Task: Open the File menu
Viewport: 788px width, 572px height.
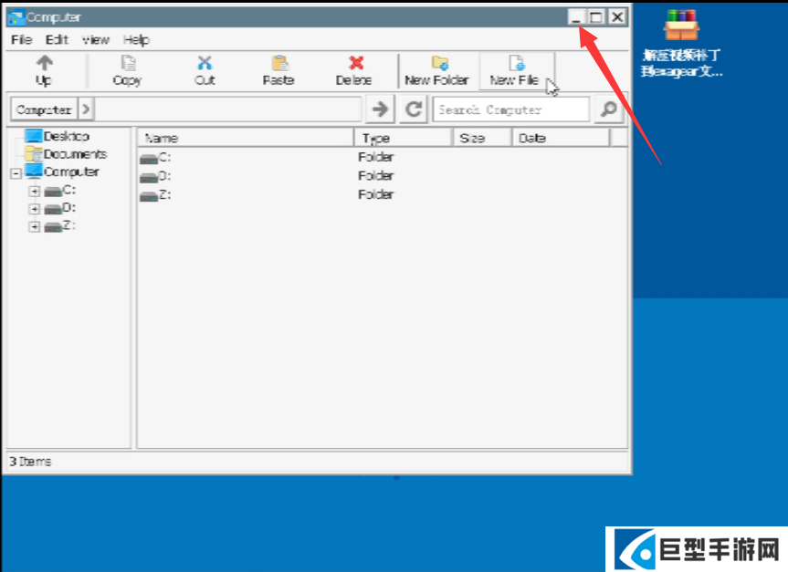Action: coord(21,40)
